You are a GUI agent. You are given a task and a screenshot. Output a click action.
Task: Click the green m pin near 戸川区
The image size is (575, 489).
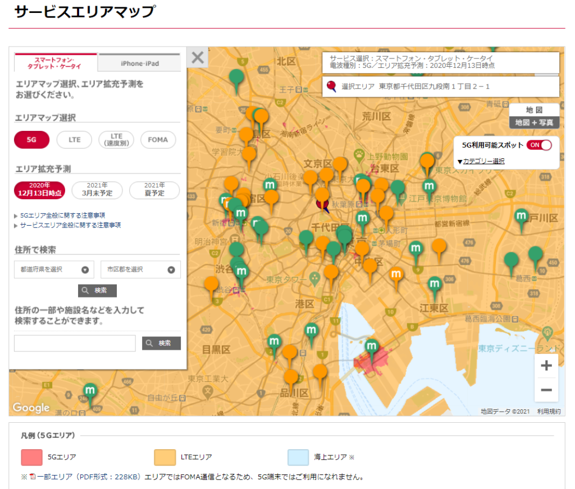pyautogui.click(x=522, y=217)
